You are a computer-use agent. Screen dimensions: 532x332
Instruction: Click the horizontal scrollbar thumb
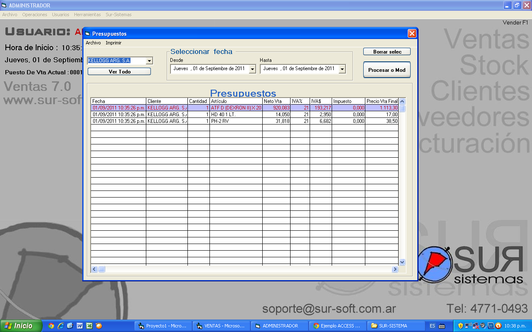(x=101, y=269)
